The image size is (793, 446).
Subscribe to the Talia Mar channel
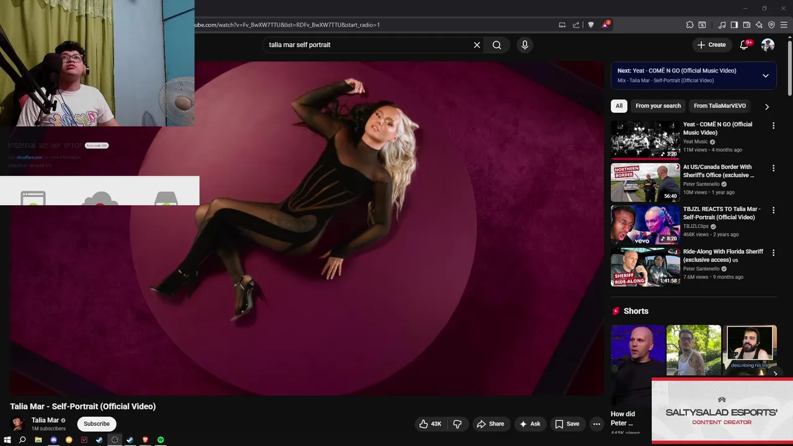97,424
